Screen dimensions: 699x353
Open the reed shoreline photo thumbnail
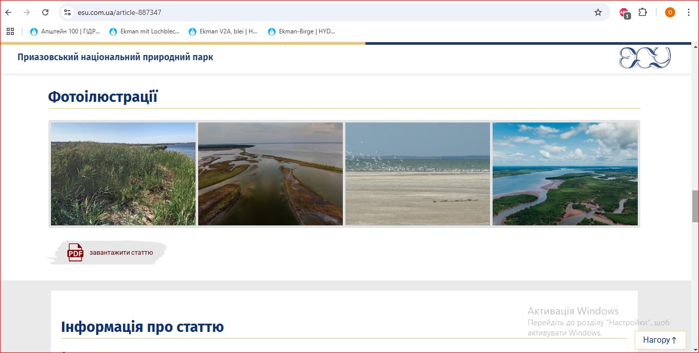[x=123, y=174]
